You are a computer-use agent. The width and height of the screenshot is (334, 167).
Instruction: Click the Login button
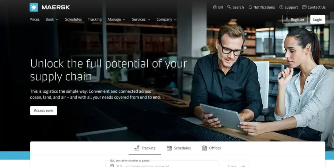pyautogui.click(x=318, y=19)
